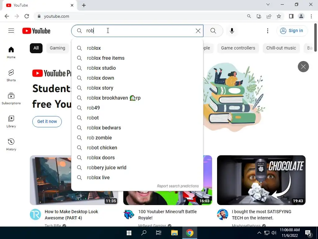Open How to Make Desktop Look Awesome title
The height and width of the screenshot is (239, 318).
pyautogui.click(x=71, y=215)
